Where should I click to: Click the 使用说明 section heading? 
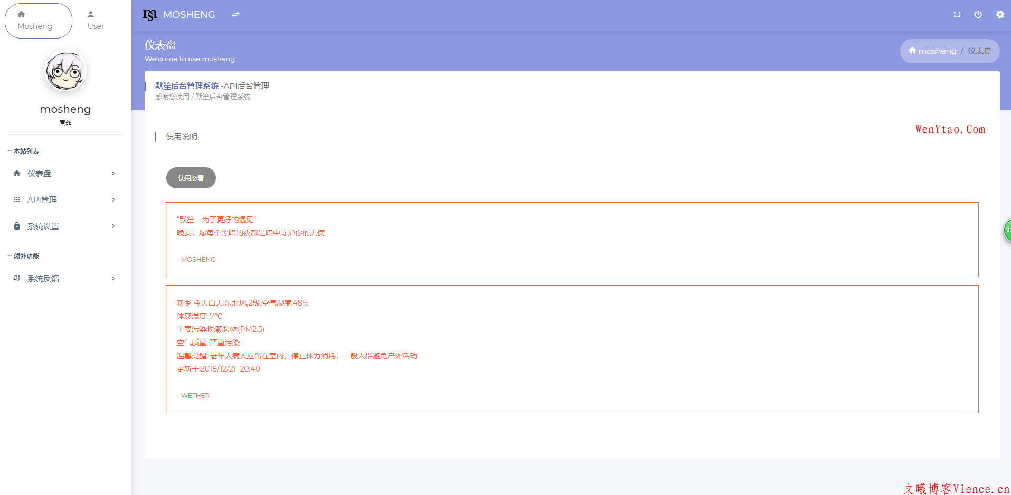[x=182, y=137]
